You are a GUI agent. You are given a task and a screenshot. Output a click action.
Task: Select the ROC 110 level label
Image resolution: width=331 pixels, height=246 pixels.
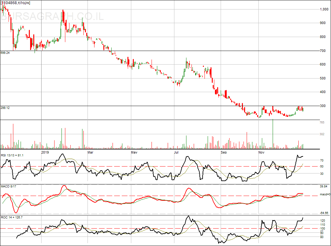(322, 225)
